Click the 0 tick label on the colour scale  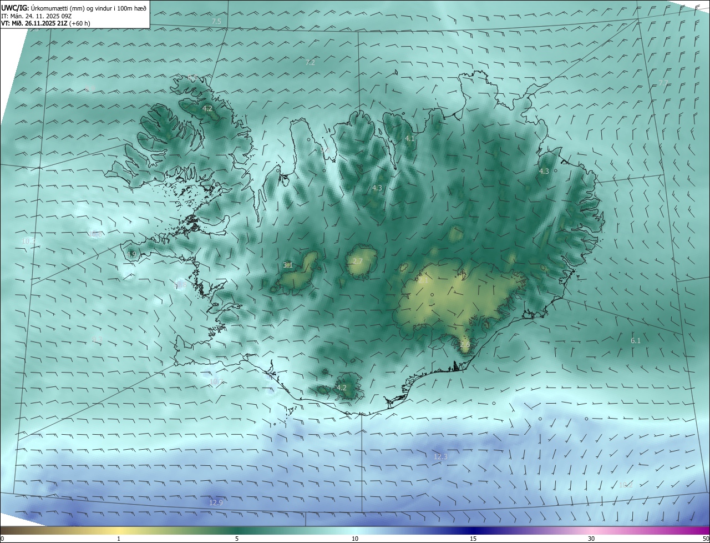coord(2,539)
